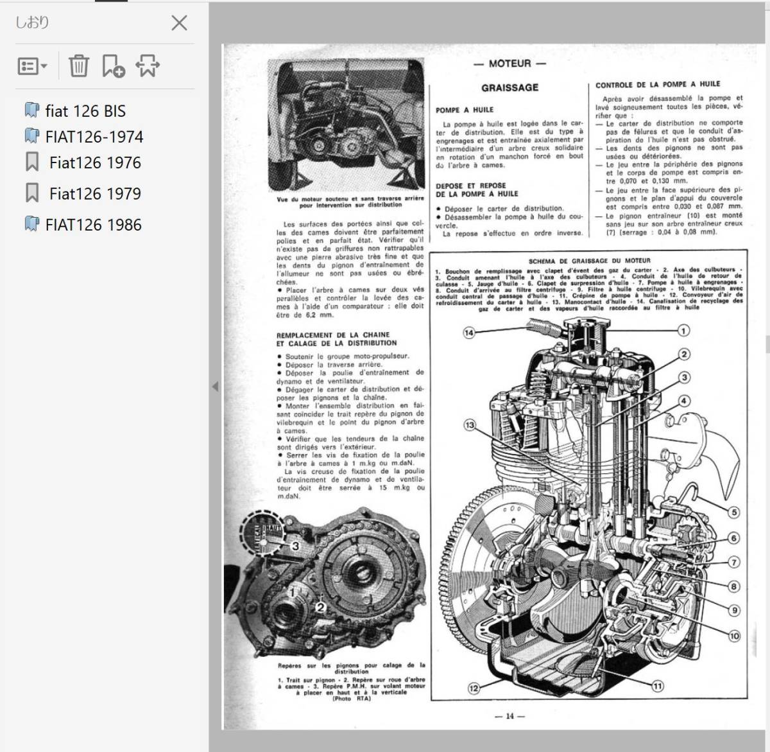Click the 'POMPE A HUILE' subheading
770x752 pixels.
click(465, 110)
